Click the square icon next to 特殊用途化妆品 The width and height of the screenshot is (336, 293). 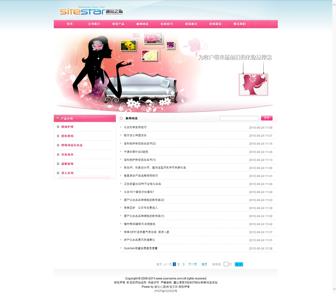coord(58,145)
